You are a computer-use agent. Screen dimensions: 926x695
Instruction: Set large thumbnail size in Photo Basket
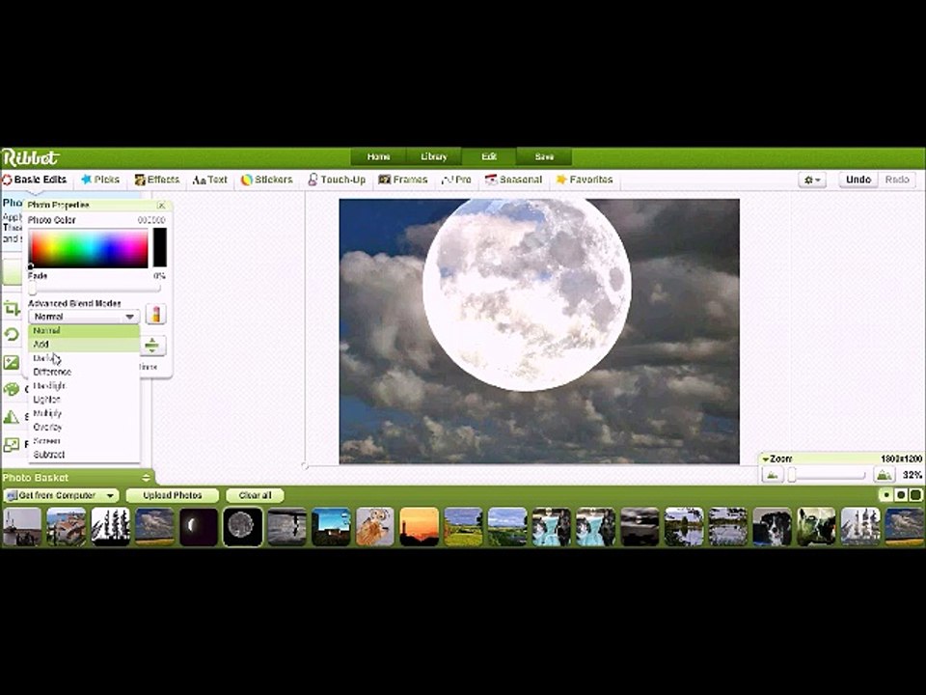tap(914, 495)
